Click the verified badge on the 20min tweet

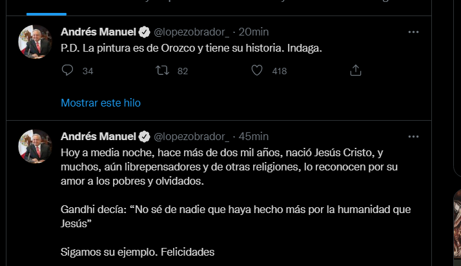(x=145, y=32)
